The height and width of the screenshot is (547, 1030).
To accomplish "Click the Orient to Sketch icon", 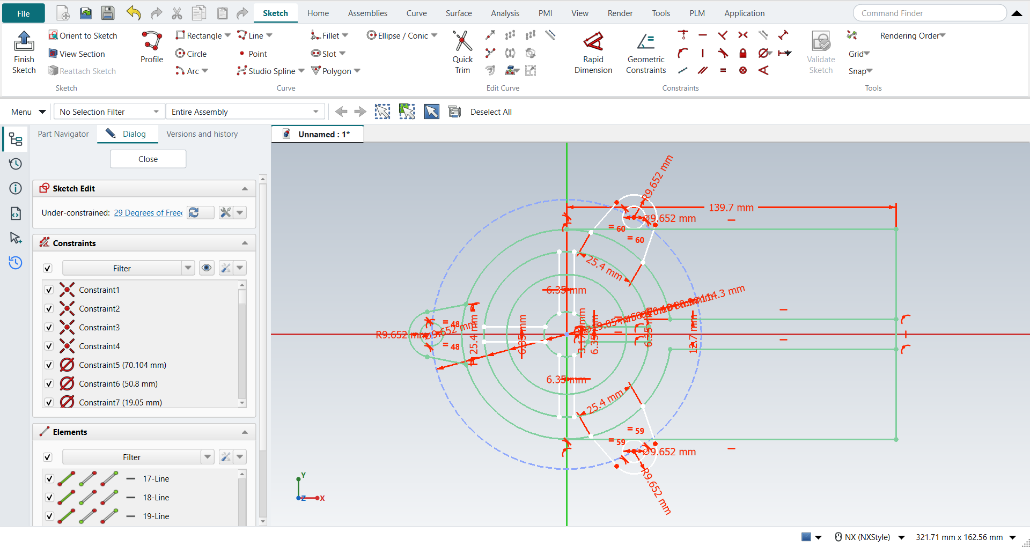I will (53, 35).
